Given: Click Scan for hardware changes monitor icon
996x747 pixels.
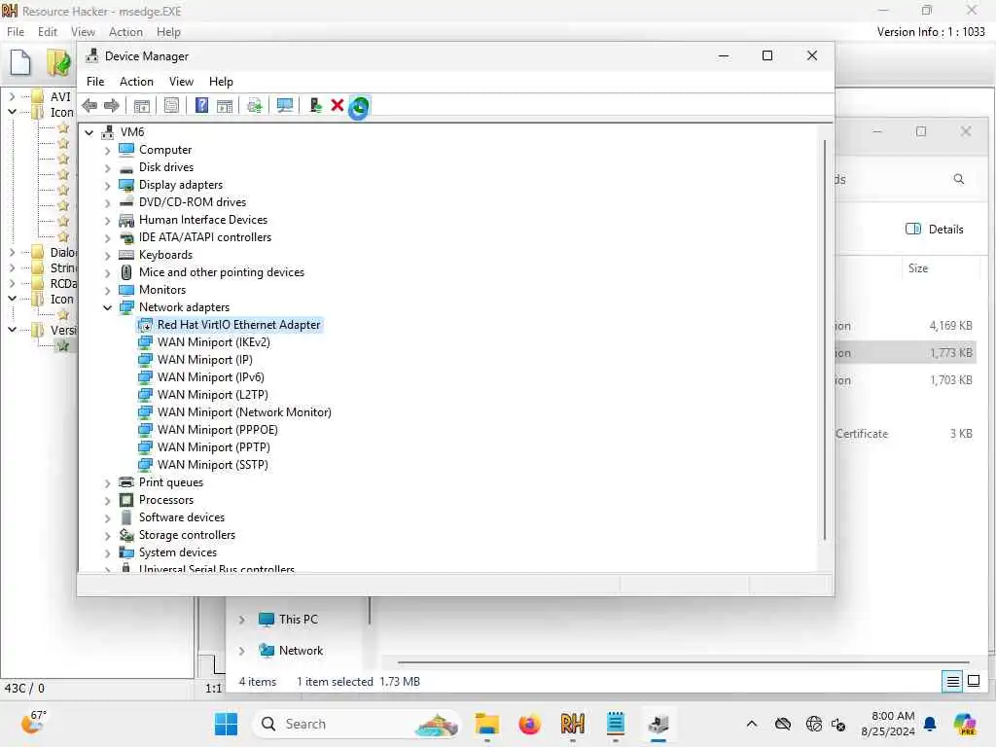Looking at the screenshot, I should [285, 105].
